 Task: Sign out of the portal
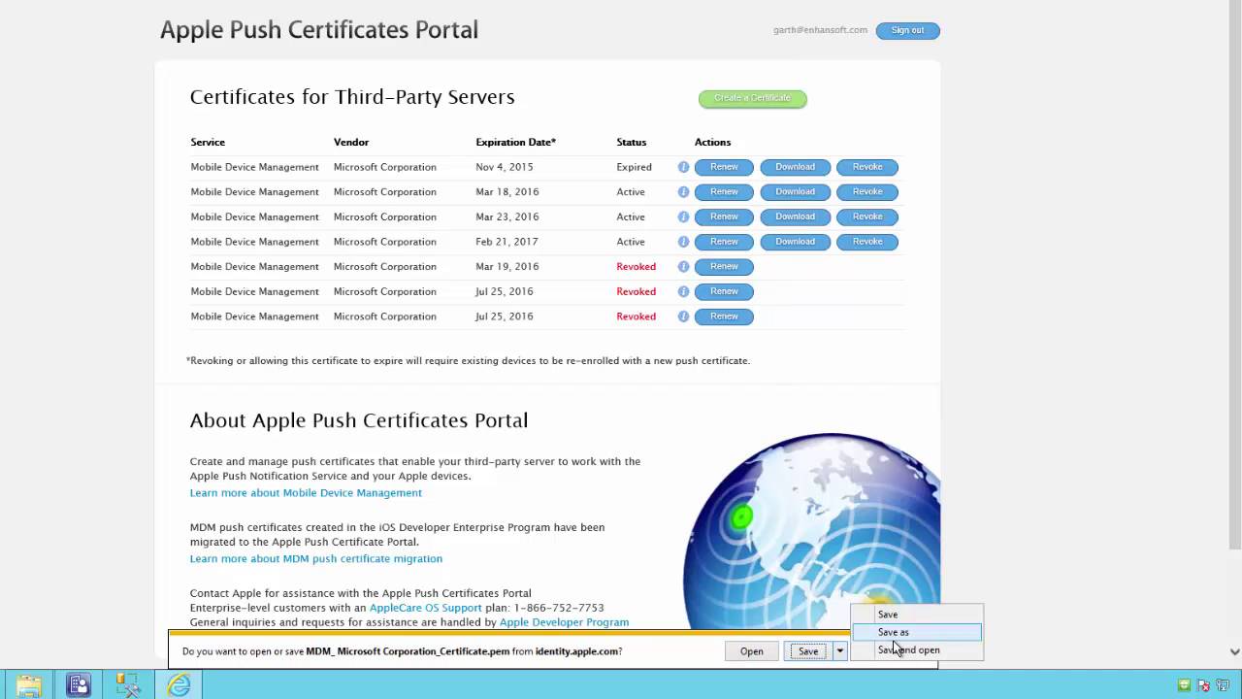907,30
